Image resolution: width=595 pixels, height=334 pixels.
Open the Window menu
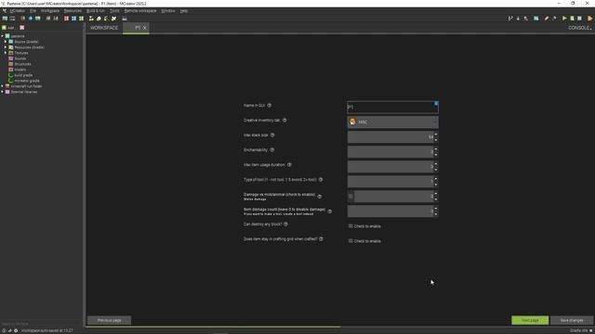[x=168, y=11]
